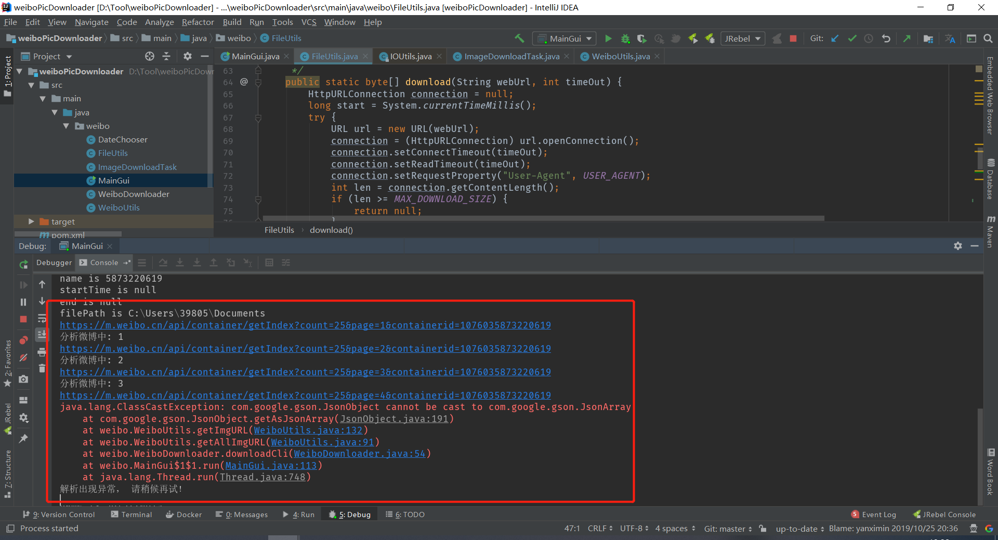Click the Git Update Project arrow
This screenshot has width=998, height=540.
835,38
